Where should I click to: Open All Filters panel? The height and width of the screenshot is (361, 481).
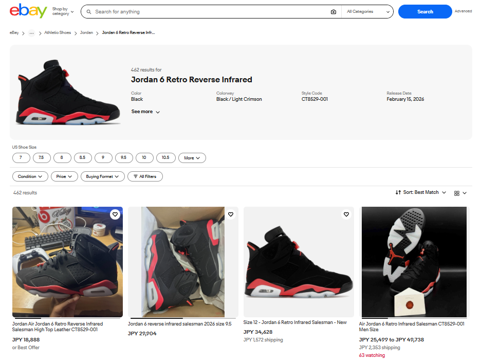[145, 176]
